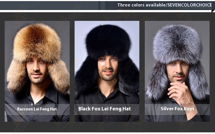The width and height of the screenshot is (215, 134).
Task: Pick the black fox fur crown color
Action: pyautogui.click(x=108, y=41)
